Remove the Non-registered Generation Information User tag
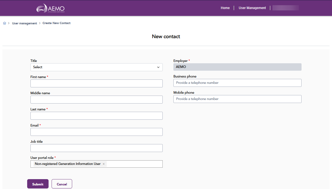The image size is (332, 189). click(104, 164)
